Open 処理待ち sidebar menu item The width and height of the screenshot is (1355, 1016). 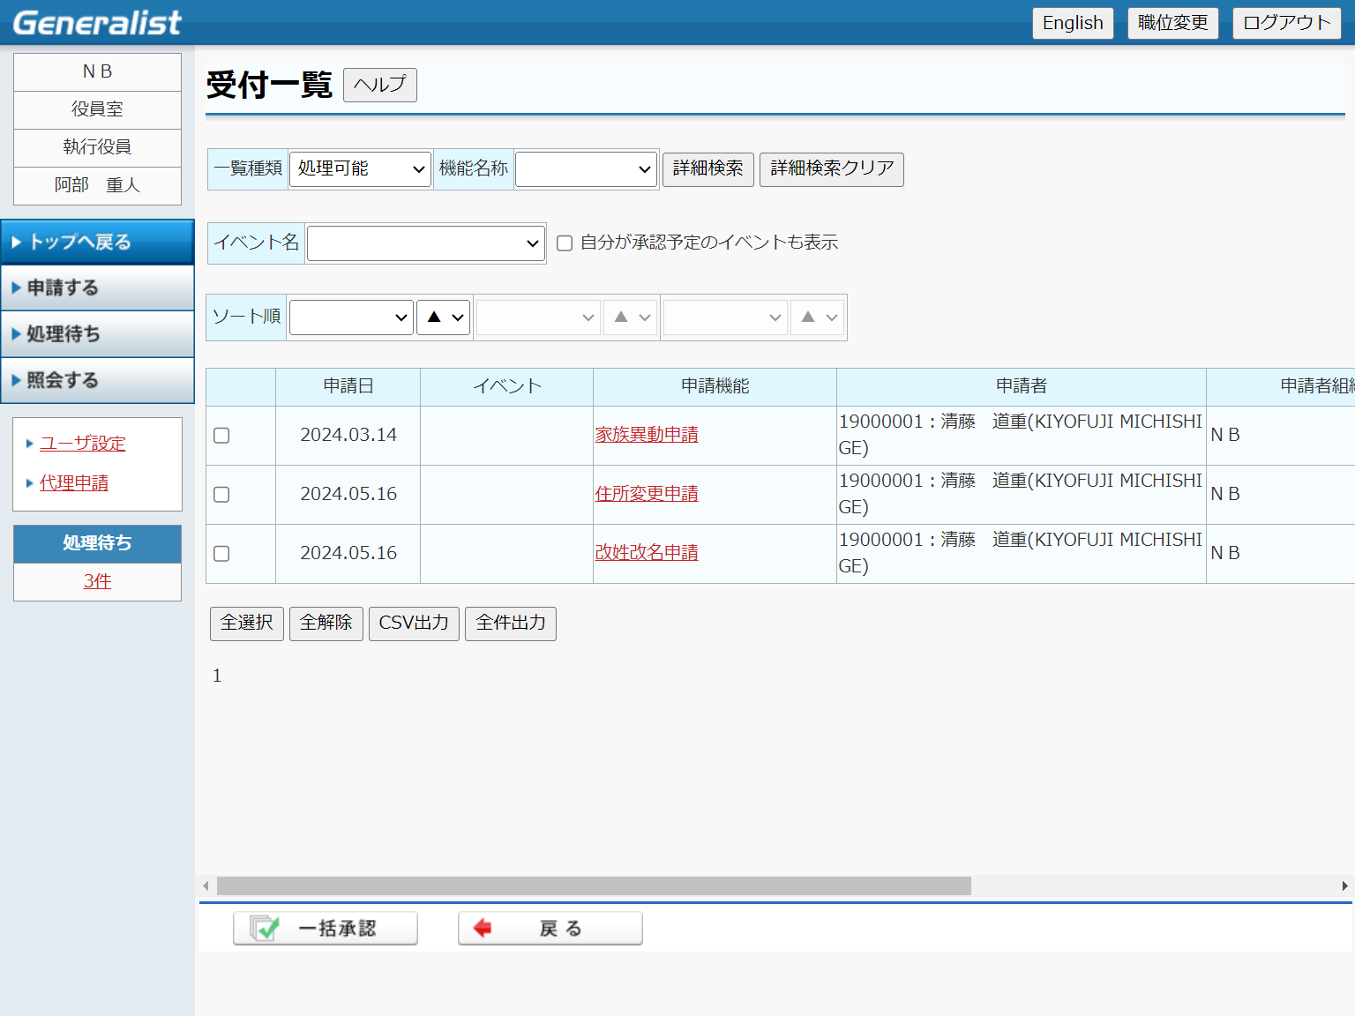(97, 334)
